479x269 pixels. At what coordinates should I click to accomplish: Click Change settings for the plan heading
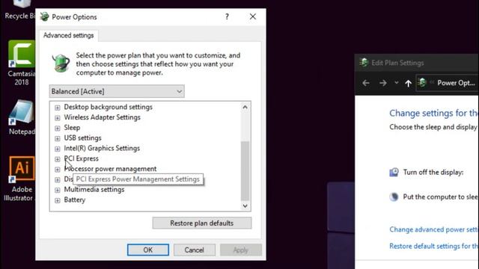tap(434, 113)
